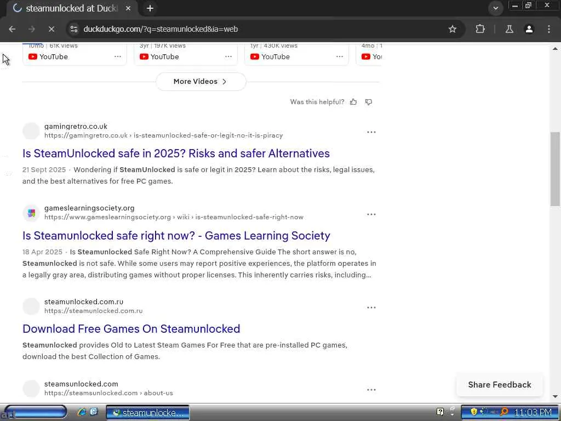Open Share Feedback
Viewport: 561px width, 421px height.
coord(500,384)
